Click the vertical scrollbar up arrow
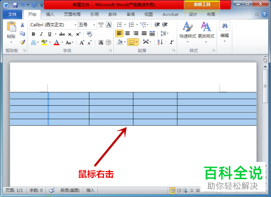The image size is (271, 197). coord(265,66)
